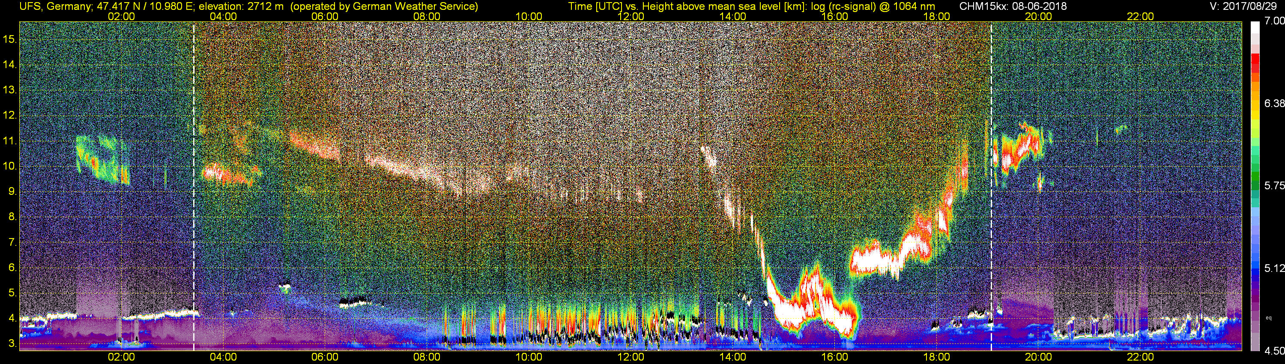This screenshot has height=364, width=1285.
Task: Click the 10:00 label on the top time axis
Action: click(x=529, y=16)
